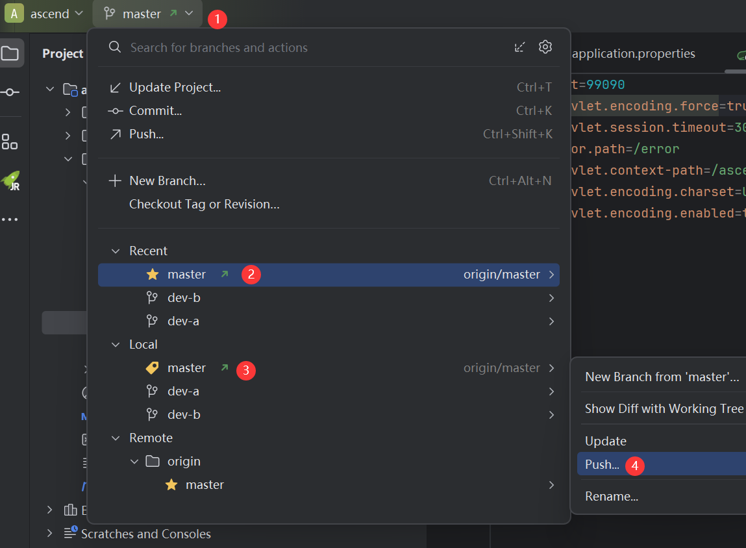The height and width of the screenshot is (548, 746).
Task: Collapse the Recent branches section
Action: tap(116, 251)
